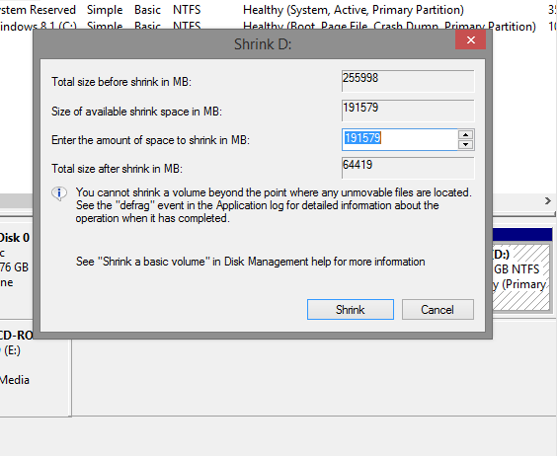Image resolution: width=557 pixels, height=456 pixels.
Task: Click the 'See Shrink a basic volume' help text
Action: pyautogui.click(x=251, y=262)
